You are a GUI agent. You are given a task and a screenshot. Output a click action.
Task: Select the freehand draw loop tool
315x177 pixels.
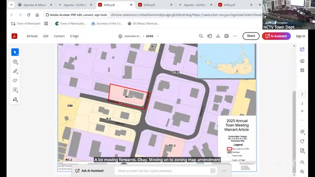(15, 81)
